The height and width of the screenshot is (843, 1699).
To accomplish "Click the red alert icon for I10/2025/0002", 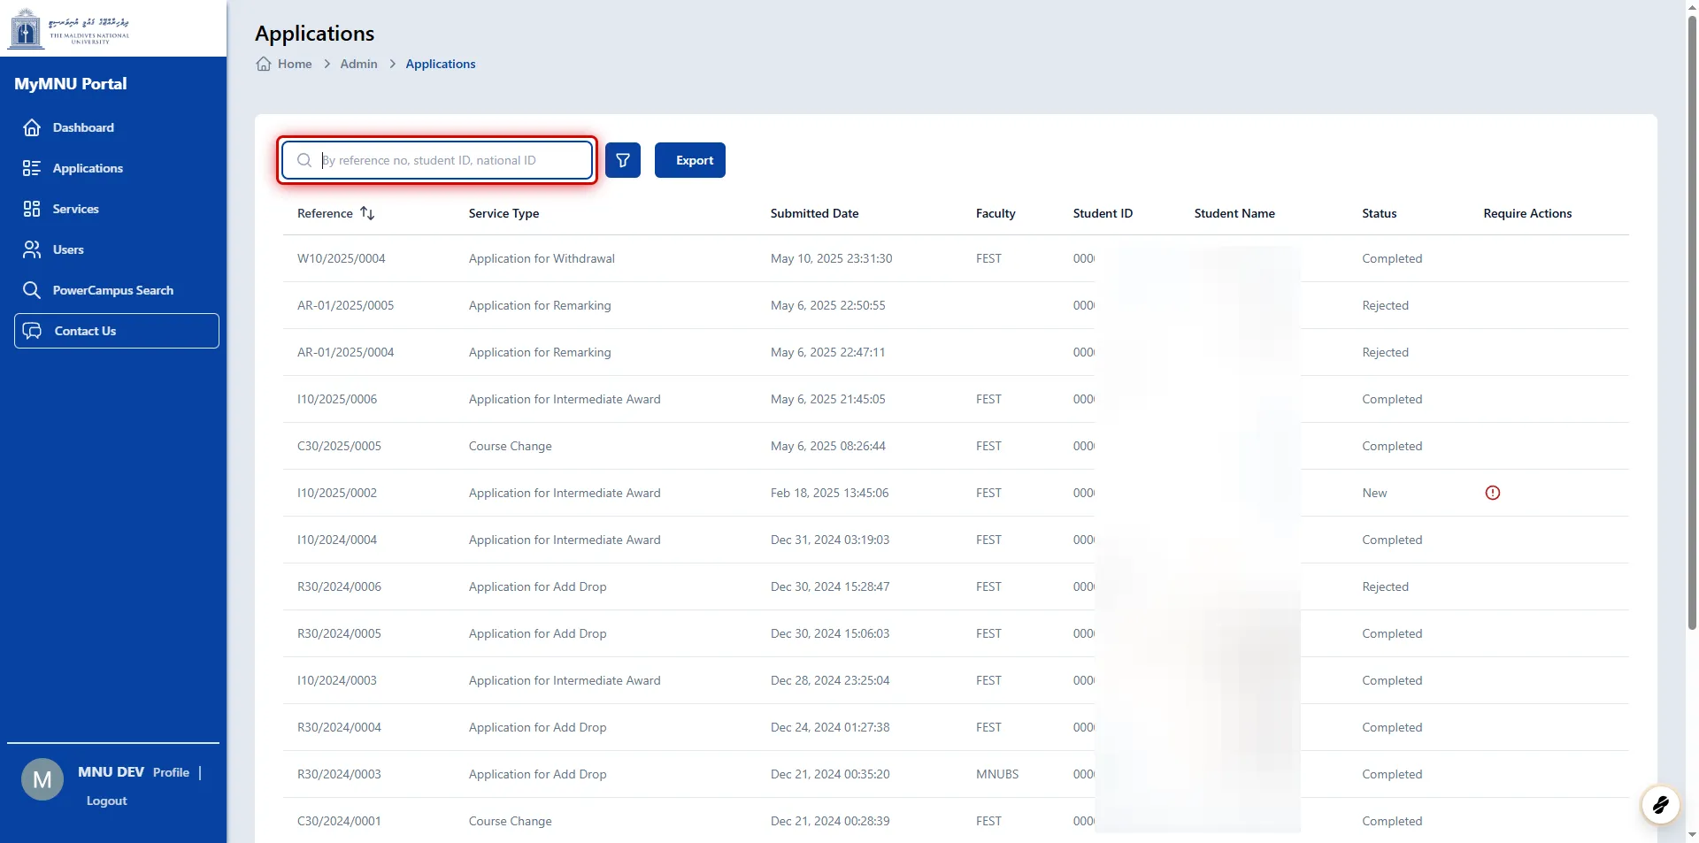I will point(1493,493).
